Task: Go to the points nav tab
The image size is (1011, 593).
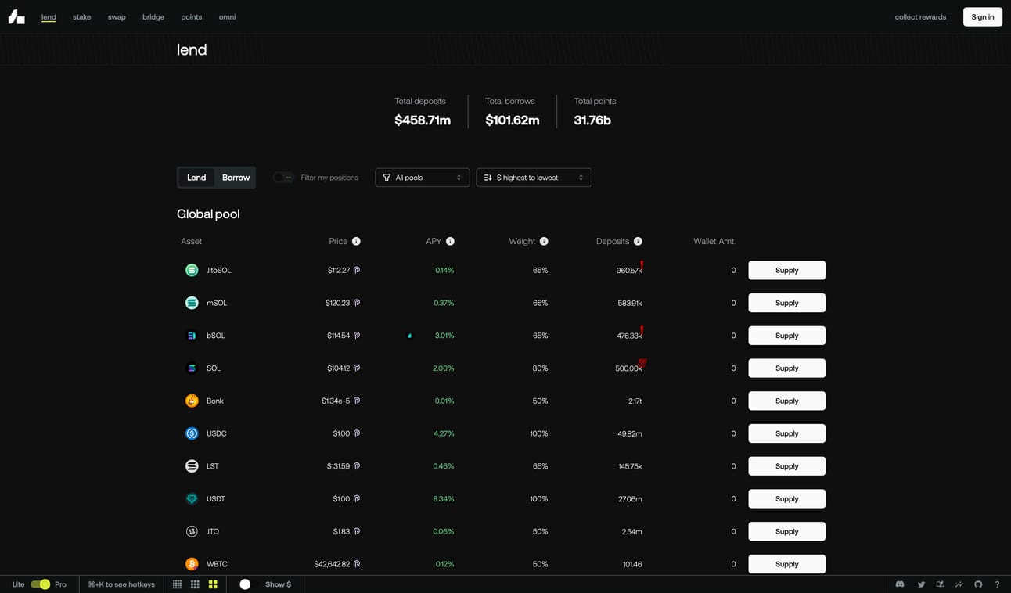Action: 191,17
